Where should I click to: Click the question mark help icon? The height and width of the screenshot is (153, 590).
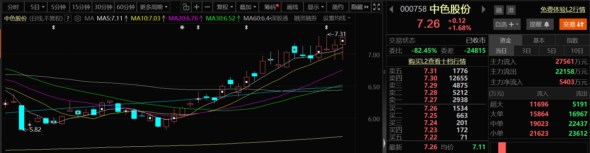[x=68, y=19]
